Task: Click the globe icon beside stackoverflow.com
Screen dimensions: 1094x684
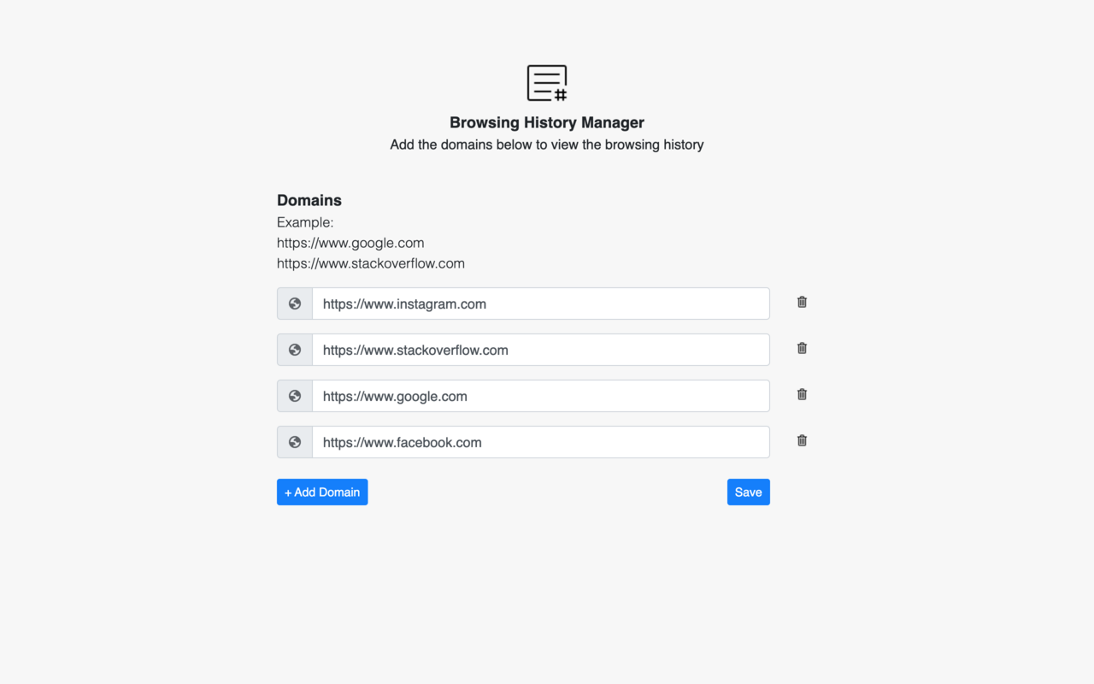Action: tap(294, 350)
